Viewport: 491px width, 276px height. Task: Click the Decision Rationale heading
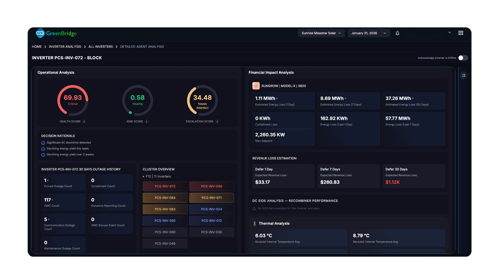point(58,136)
